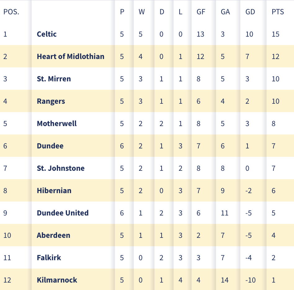Click Kilmarnock's -10 goal difference cell
The height and width of the screenshot is (290, 294).
click(251, 280)
